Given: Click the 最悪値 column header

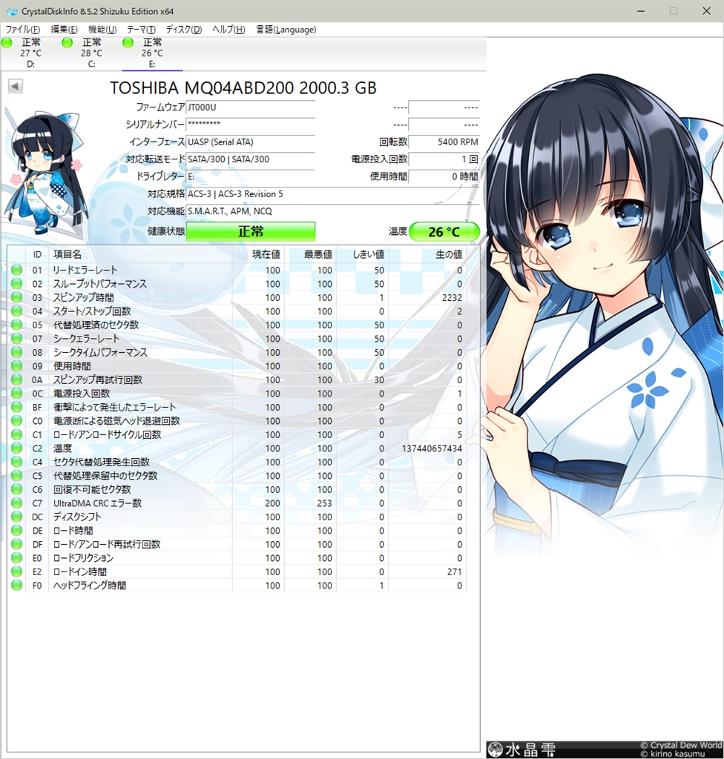Looking at the screenshot, I should pyautogui.click(x=311, y=255).
